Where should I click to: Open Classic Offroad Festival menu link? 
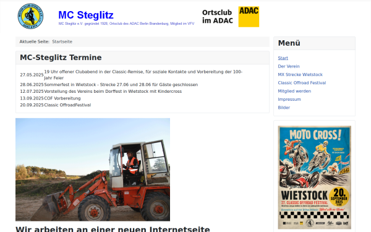[302, 83]
